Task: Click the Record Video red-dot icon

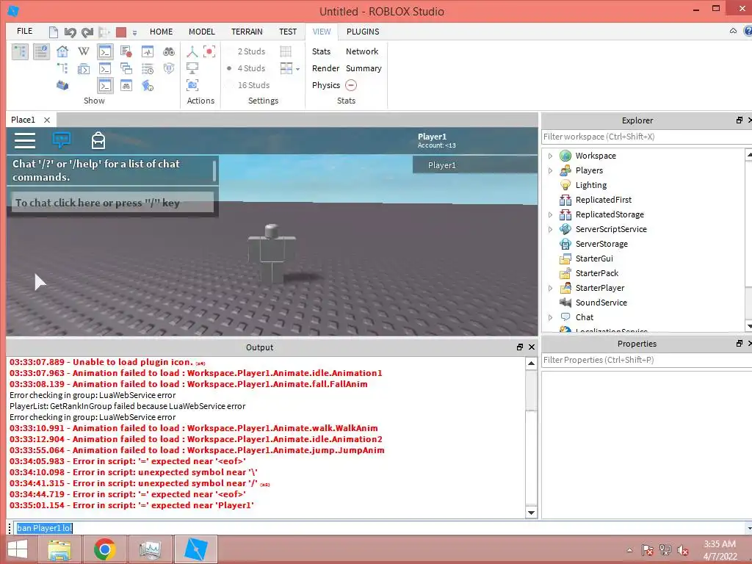Action: [209, 51]
